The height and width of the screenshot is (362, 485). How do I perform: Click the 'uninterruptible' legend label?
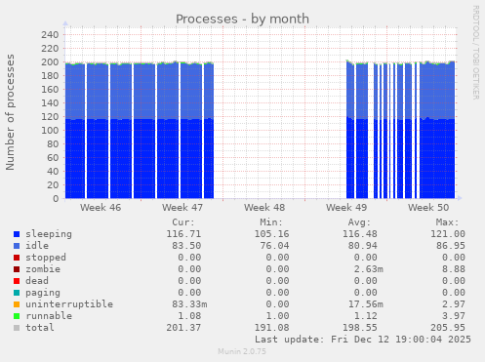69,304
